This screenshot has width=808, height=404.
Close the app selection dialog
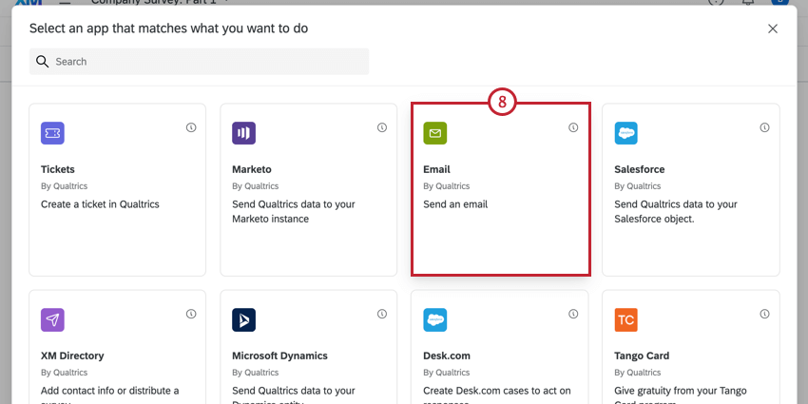point(773,29)
